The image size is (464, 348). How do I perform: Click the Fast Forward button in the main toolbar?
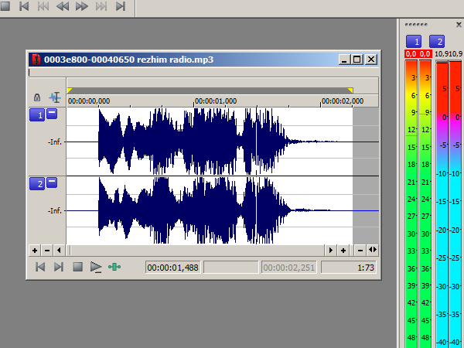coord(82,6)
